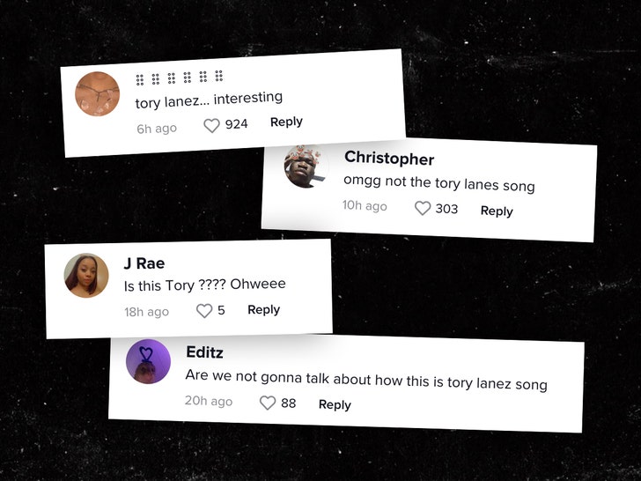Screen dimensions: 641x481
Task: Open the dotted-username commenter's avatar
Action: tap(97, 94)
